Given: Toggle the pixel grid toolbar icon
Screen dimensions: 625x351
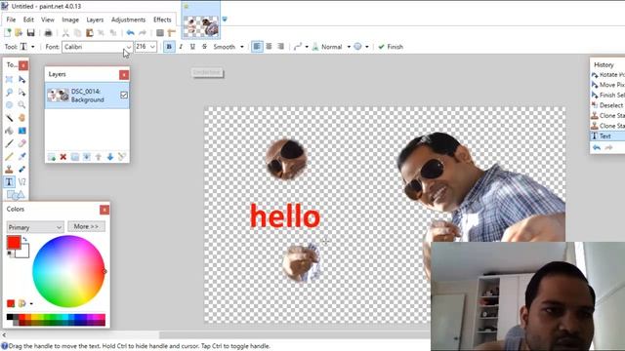Looking at the screenshot, I should (x=160, y=32).
